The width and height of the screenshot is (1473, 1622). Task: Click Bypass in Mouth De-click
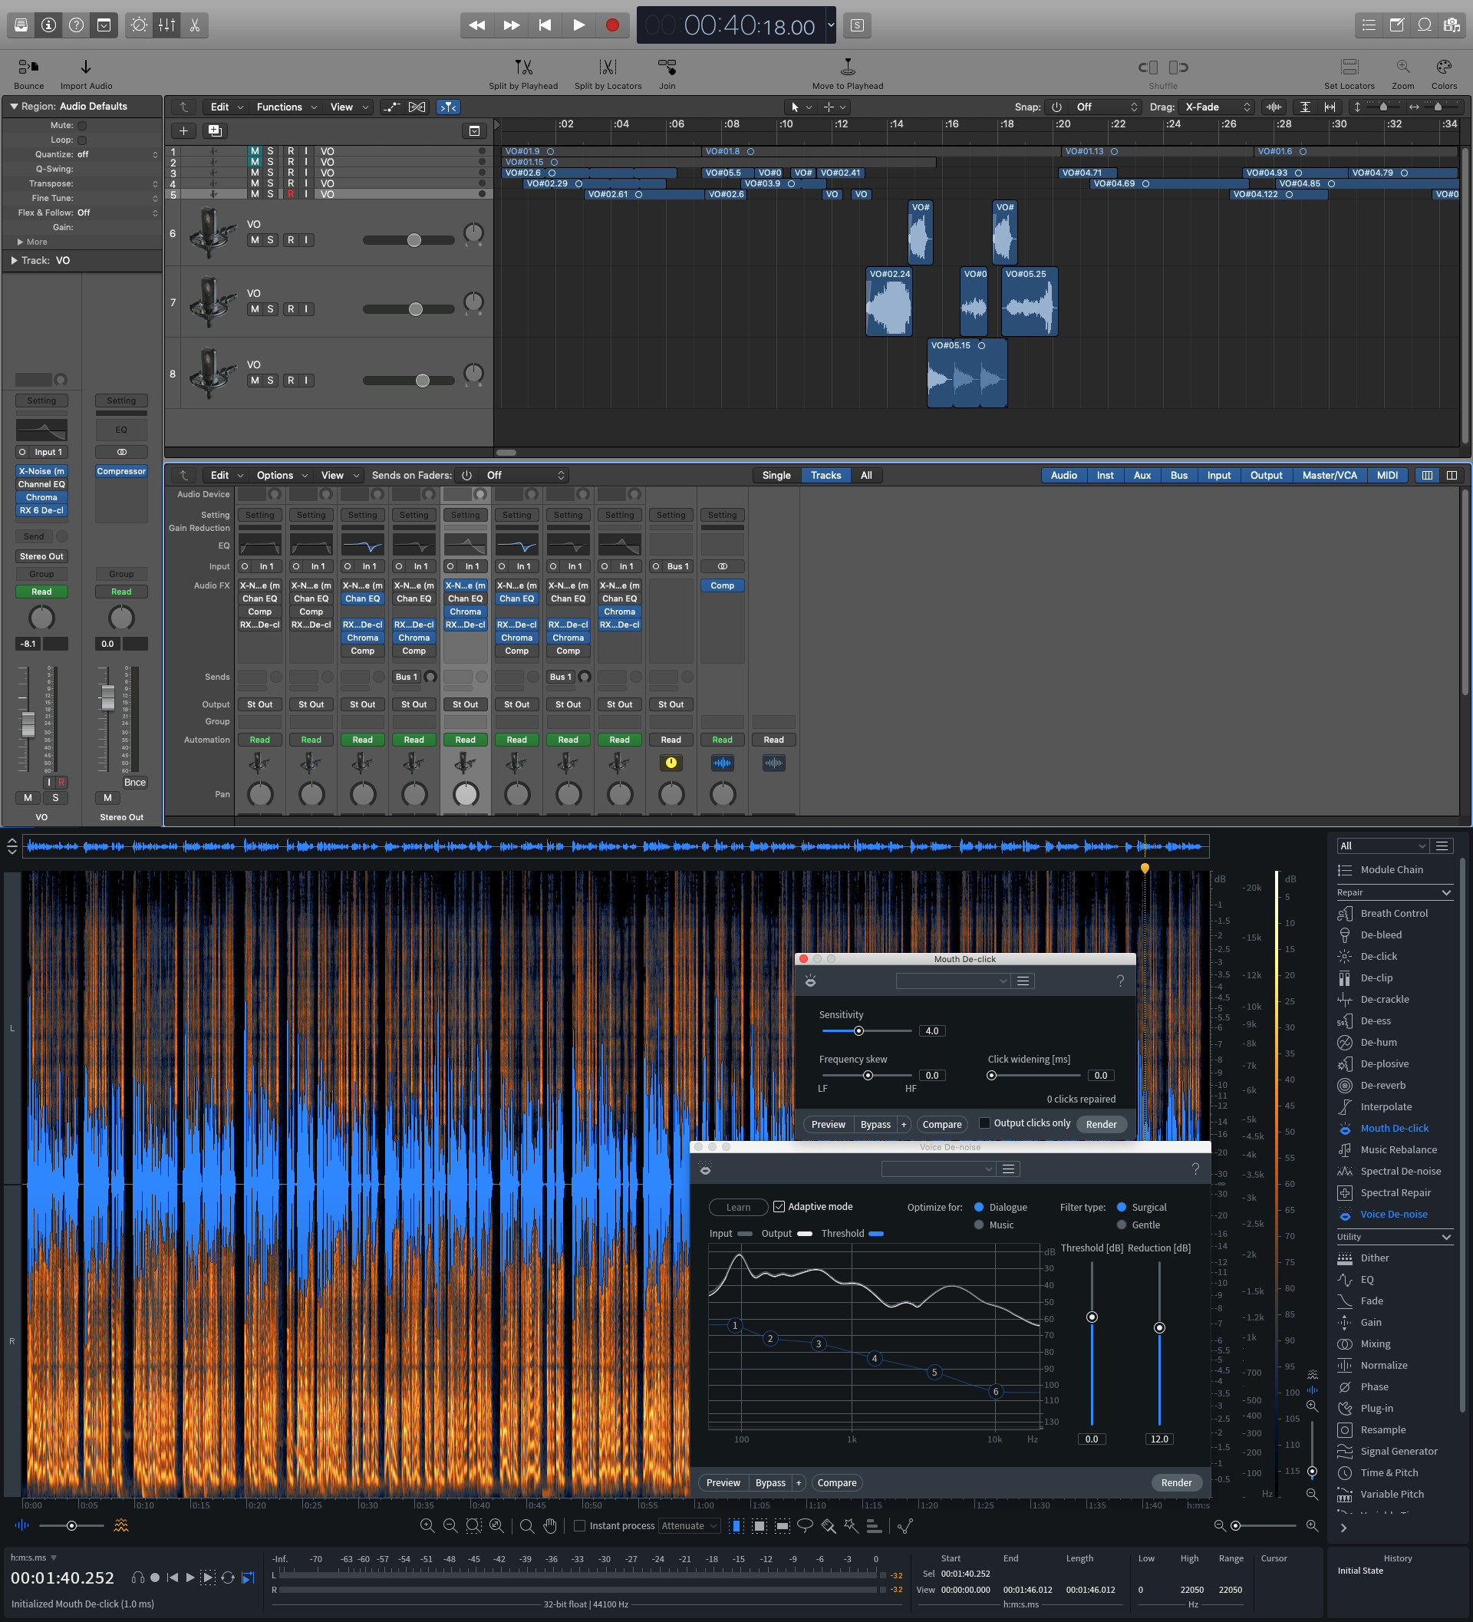(875, 1125)
